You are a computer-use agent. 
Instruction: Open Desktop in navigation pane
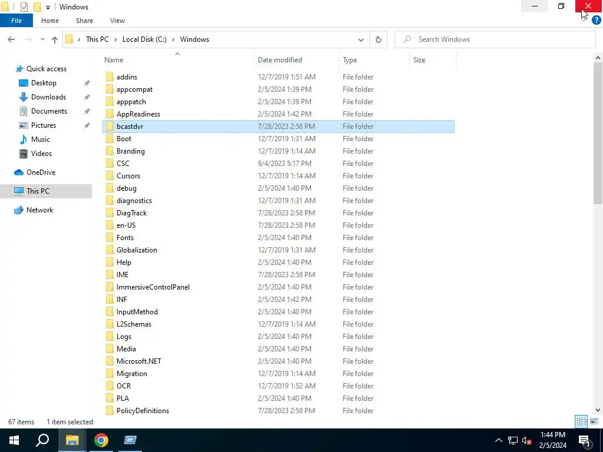pyautogui.click(x=44, y=82)
